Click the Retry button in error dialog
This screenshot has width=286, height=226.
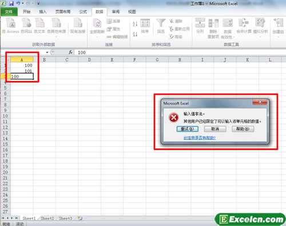point(188,129)
